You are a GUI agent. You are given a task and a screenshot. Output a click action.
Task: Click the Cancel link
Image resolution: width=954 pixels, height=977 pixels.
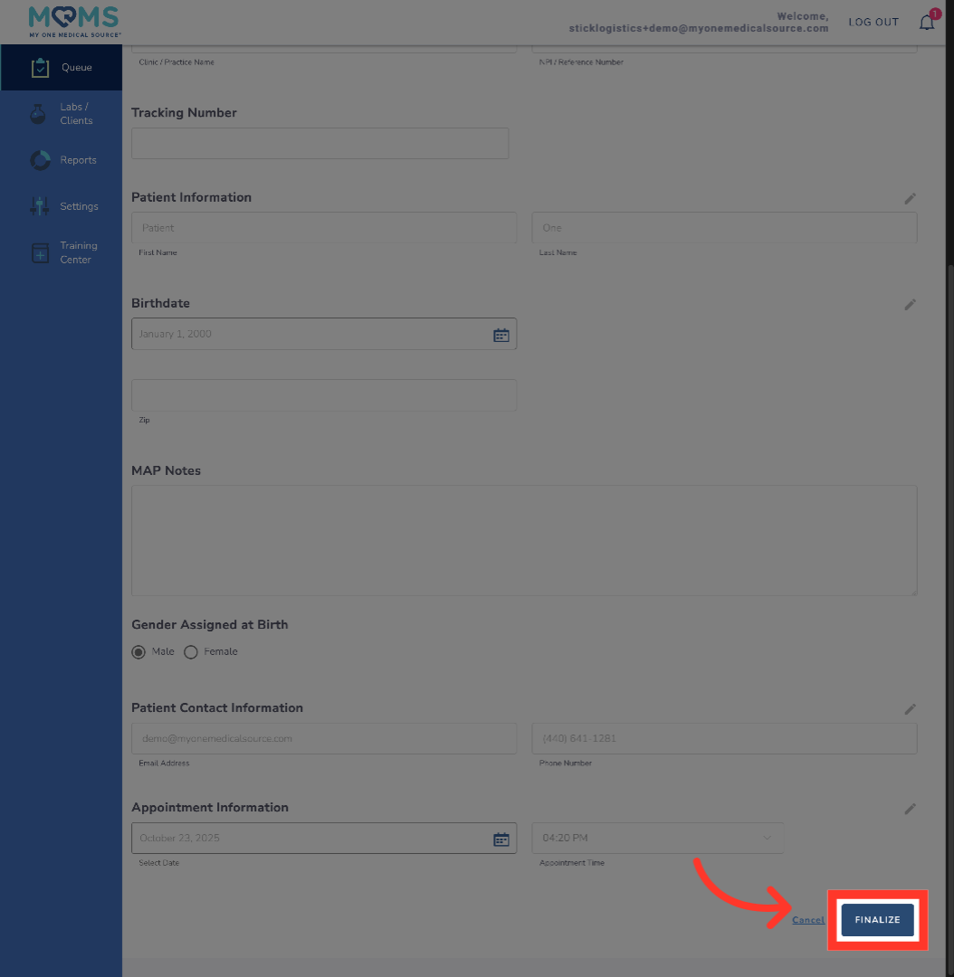point(808,920)
